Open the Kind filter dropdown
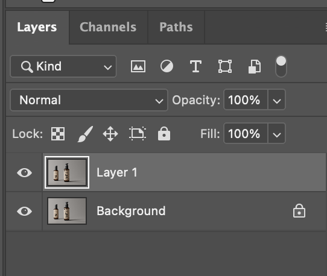This screenshot has width=327, height=276. tap(63, 66)
